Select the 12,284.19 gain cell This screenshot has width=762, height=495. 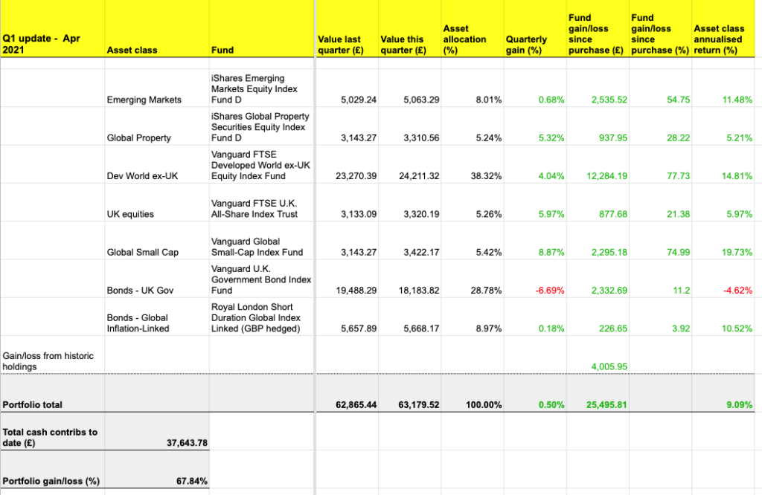tap(598, 164)
